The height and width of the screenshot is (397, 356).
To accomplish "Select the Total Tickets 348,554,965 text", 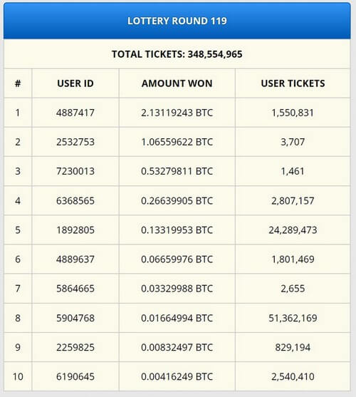I will point(177,54).
